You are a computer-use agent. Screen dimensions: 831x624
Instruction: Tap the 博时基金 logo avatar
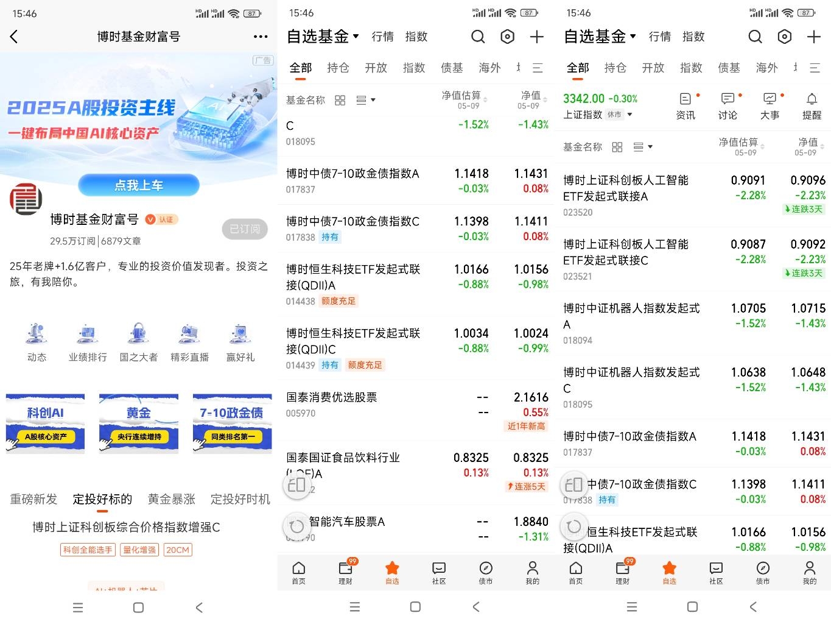26,199
